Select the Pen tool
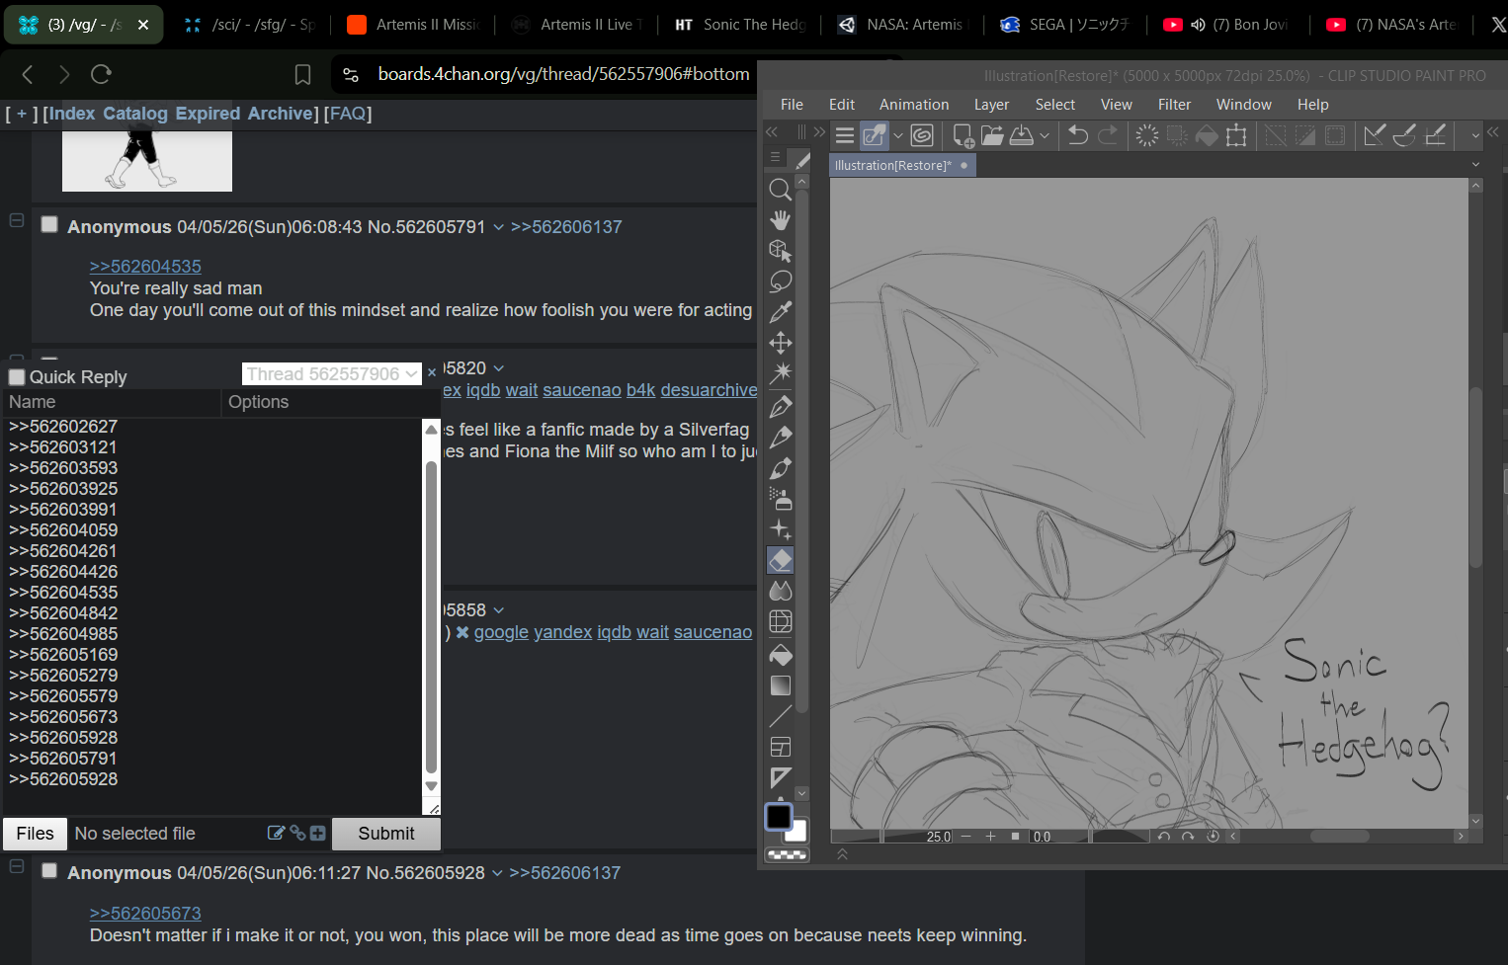Image resolution: width=1508 pixels, height=965 pixels. pos(781,406)
